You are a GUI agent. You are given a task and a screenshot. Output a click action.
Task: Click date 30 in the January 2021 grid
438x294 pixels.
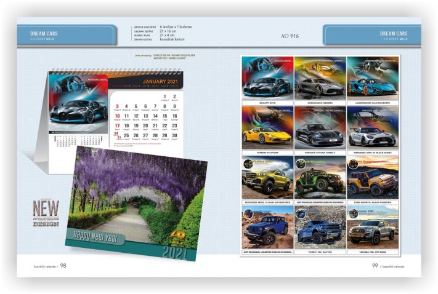coord(174,135)
